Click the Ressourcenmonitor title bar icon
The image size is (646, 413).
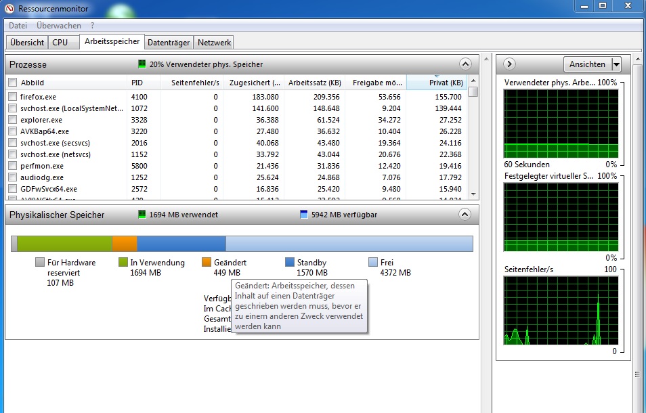pos(9,8)
